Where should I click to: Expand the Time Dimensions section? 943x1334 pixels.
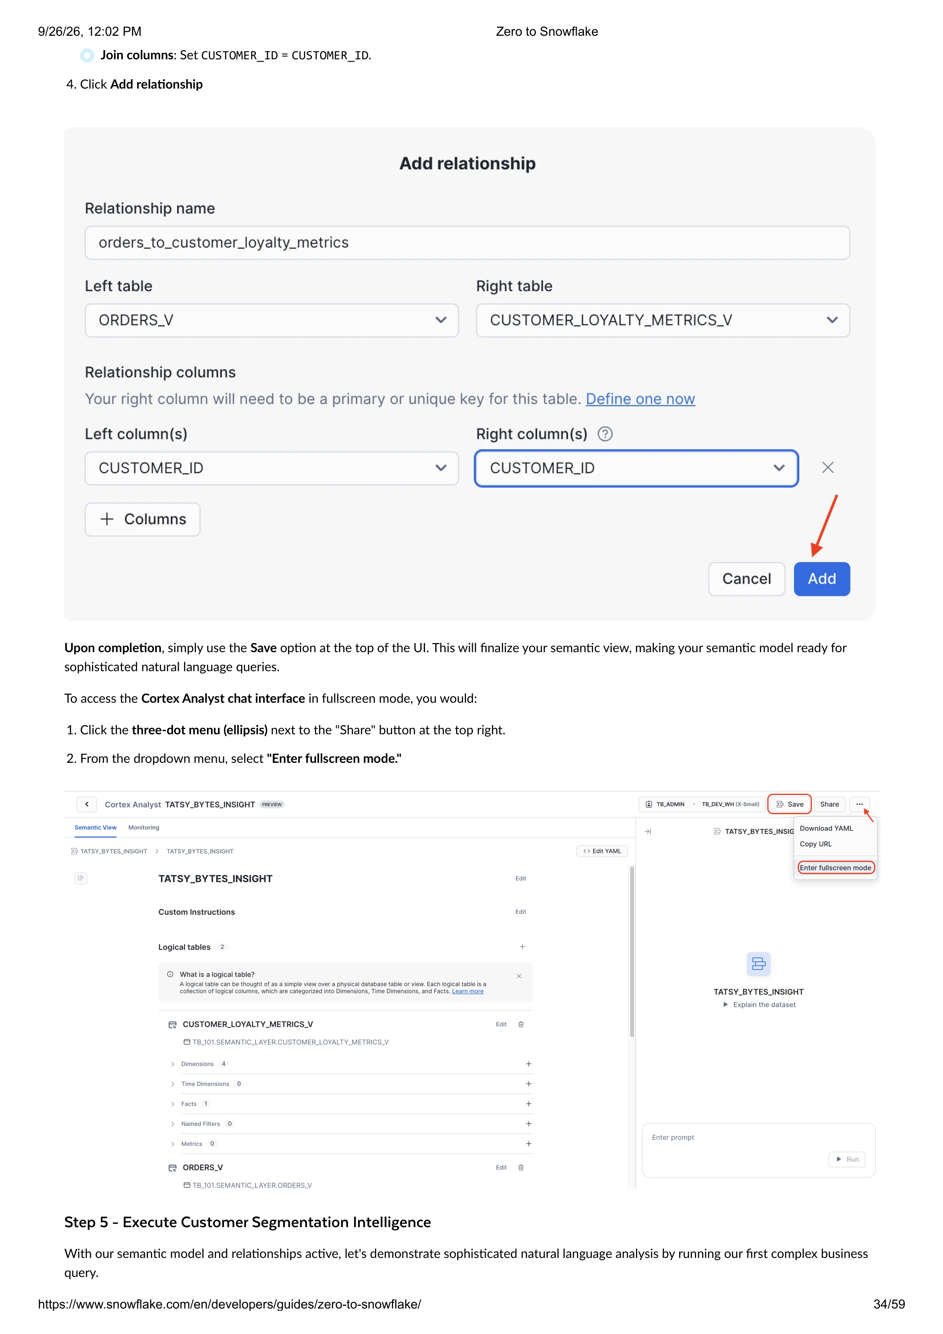click(x=173, y=1084)
